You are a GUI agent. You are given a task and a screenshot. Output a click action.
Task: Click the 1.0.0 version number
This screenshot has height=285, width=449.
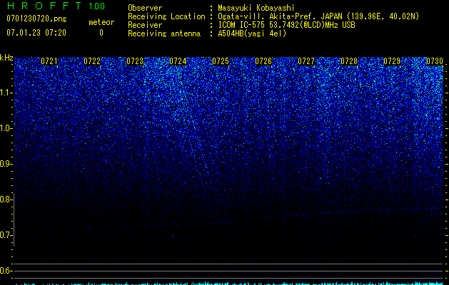click(96, 6)
